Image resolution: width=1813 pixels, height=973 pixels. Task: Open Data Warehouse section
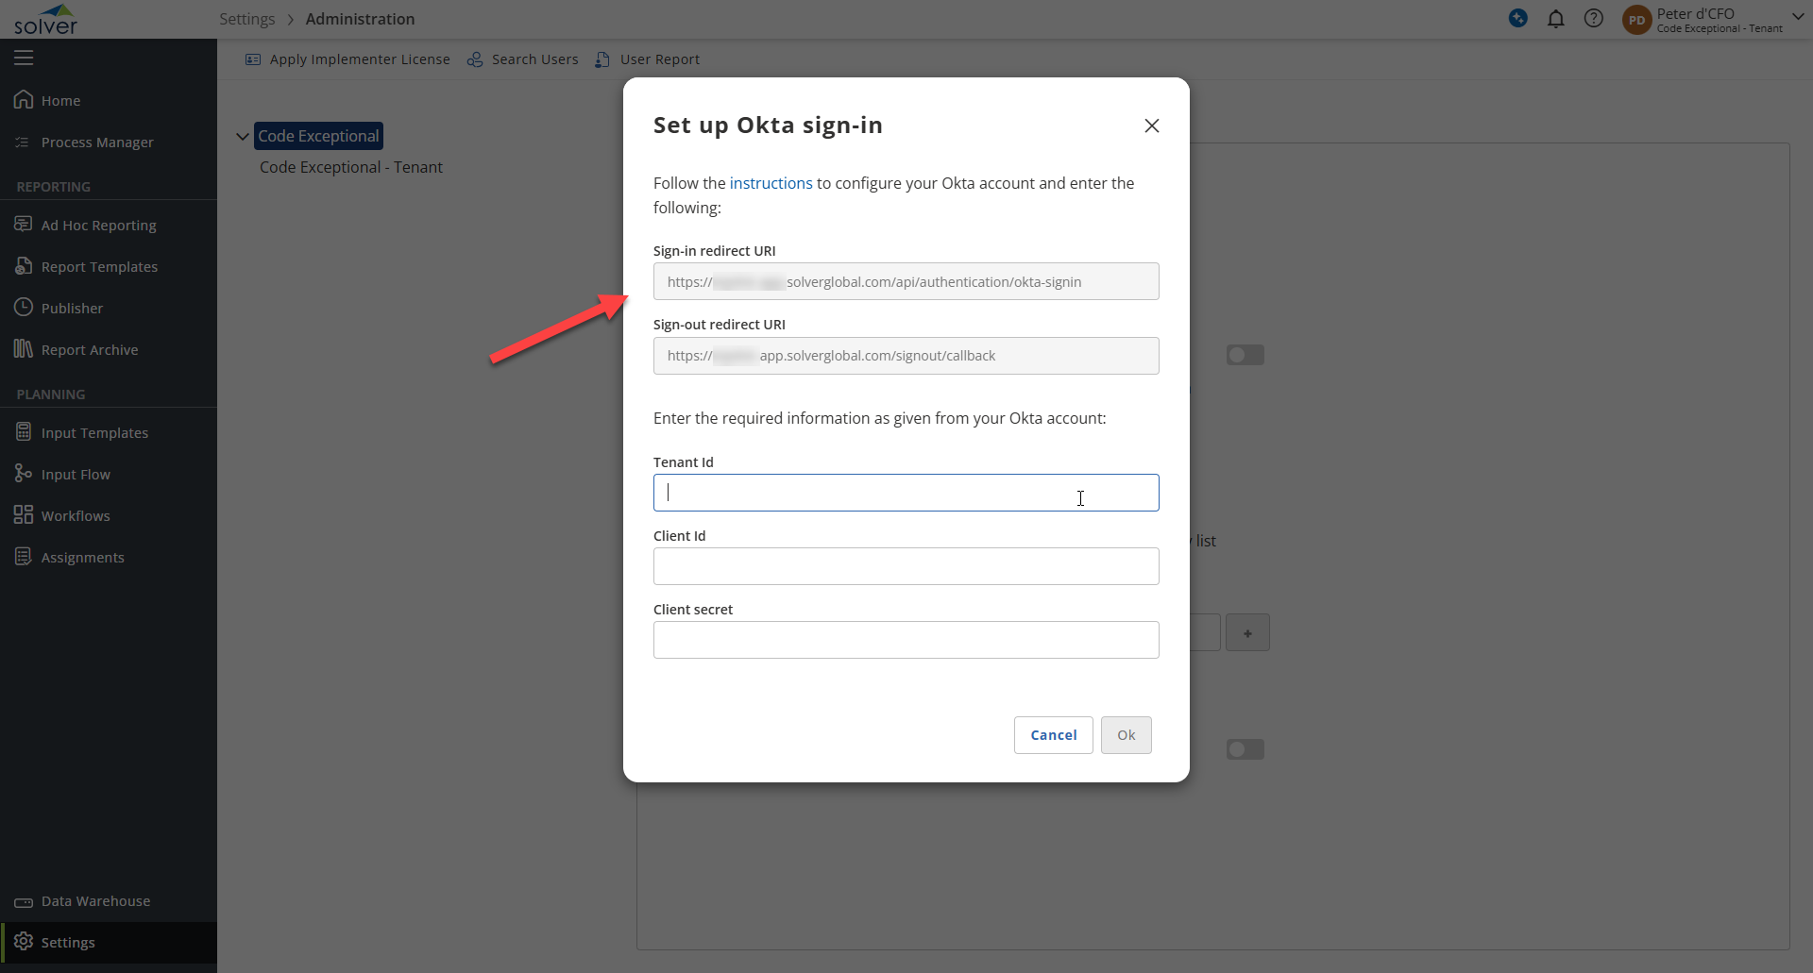point(95,901)
